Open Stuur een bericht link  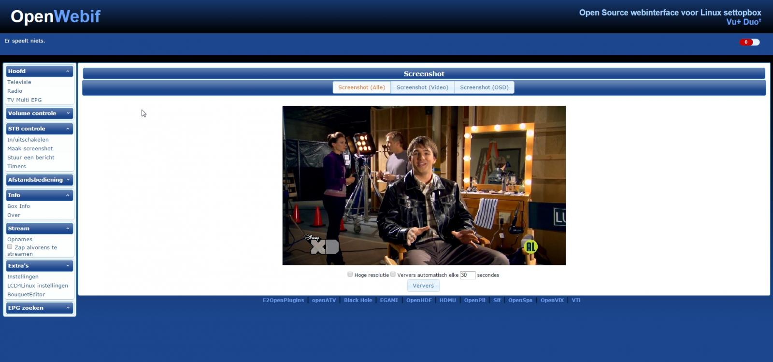pyautogui.click(x=30, y=158)
